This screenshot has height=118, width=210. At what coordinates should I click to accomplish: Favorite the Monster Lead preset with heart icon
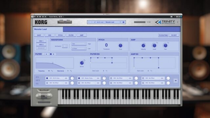click(x=120, y=22)
